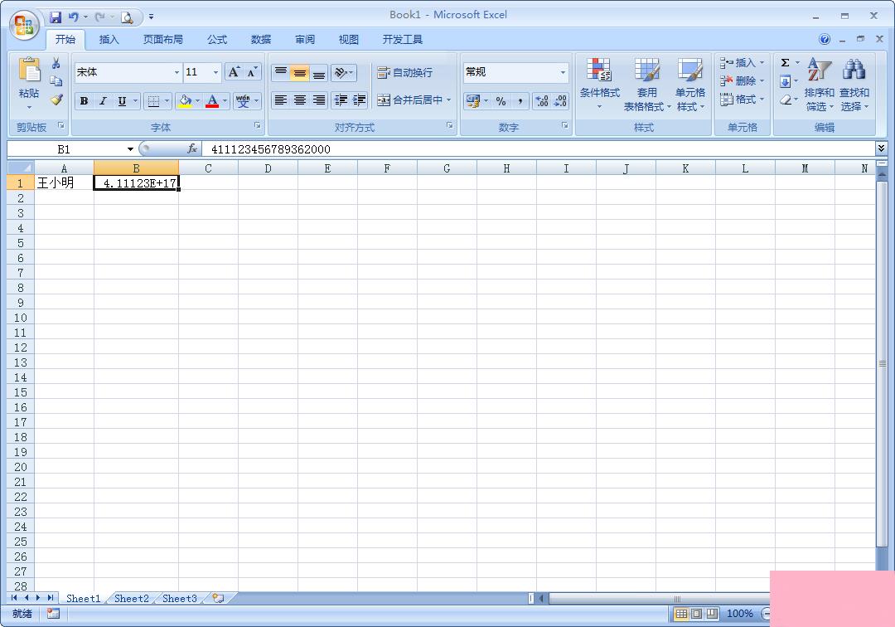The image size is (895, 627).
Task: Open the phonetic guide (wén) tool
Action: pyautogui.click(x=243, y=101)
